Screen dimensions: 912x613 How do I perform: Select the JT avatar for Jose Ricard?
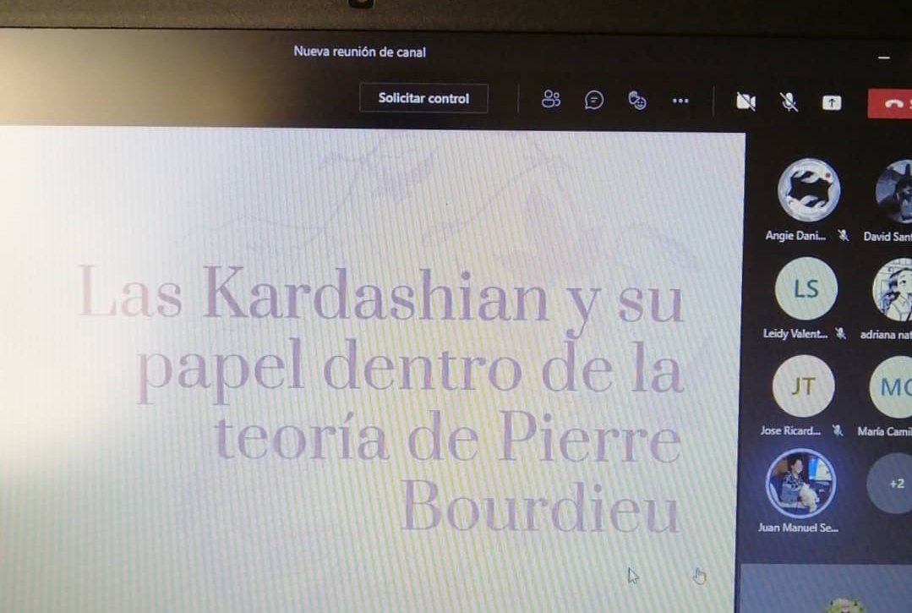tap(803, 386)
